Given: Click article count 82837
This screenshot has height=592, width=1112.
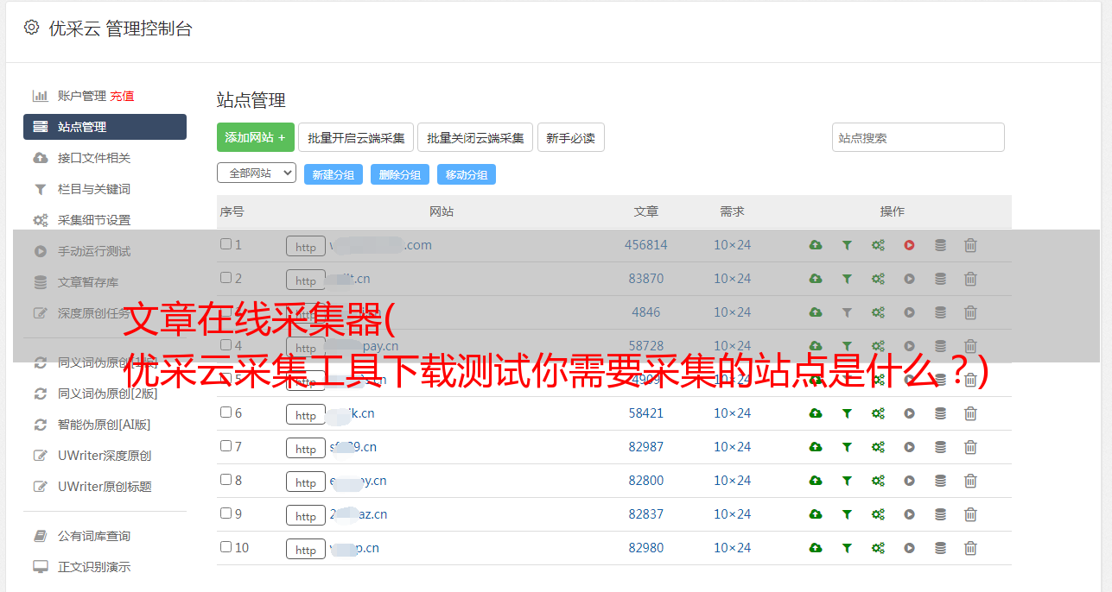Looking at the screenshot, I should pyautogui.click(x=646, y=514).
